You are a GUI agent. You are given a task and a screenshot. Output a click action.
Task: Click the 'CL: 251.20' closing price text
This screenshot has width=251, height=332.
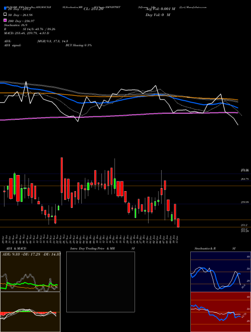93,9
